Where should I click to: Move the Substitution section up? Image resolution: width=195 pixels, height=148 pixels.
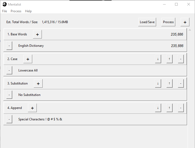[x=169, y=83]
